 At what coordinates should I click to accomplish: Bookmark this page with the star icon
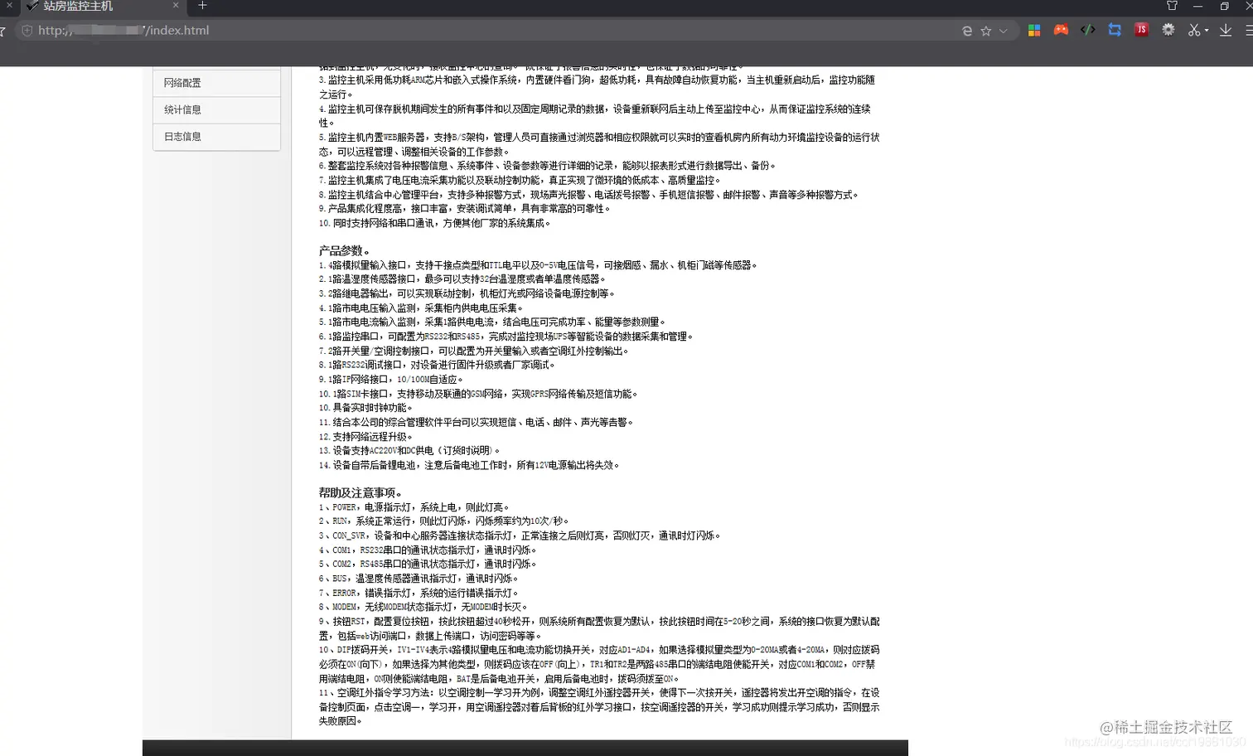(986, 31)
